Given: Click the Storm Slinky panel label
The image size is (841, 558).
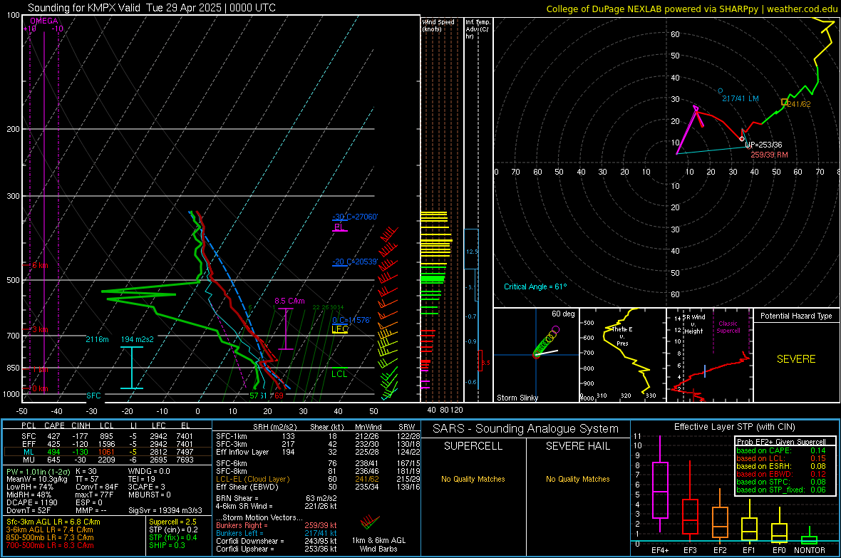Looking at the screenshot, I should pyautogui.click(x=517, y=398).
